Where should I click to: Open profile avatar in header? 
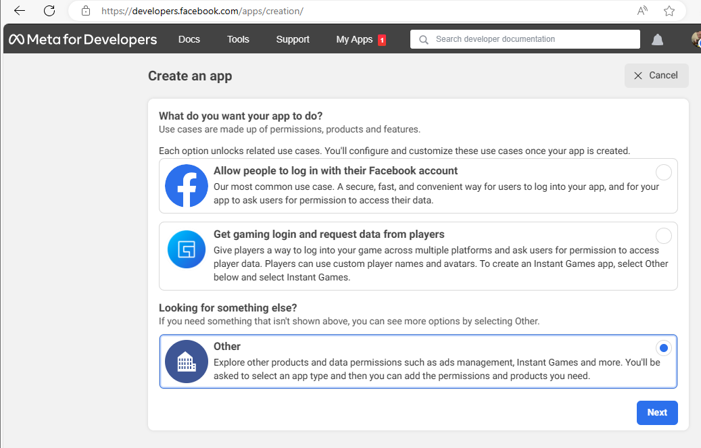click(x=696, y=39)
